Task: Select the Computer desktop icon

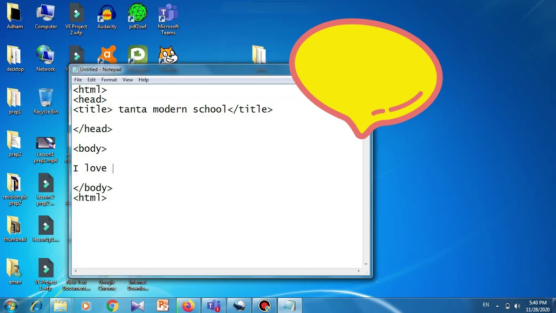Action: [x=46, y=17]
